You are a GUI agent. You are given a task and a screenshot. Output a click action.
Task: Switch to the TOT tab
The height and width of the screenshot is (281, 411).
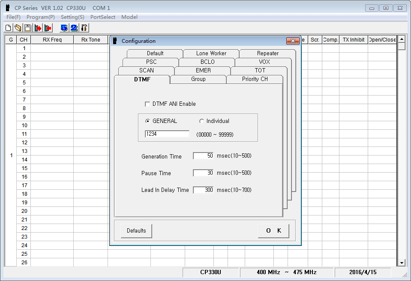click(260, 70)
